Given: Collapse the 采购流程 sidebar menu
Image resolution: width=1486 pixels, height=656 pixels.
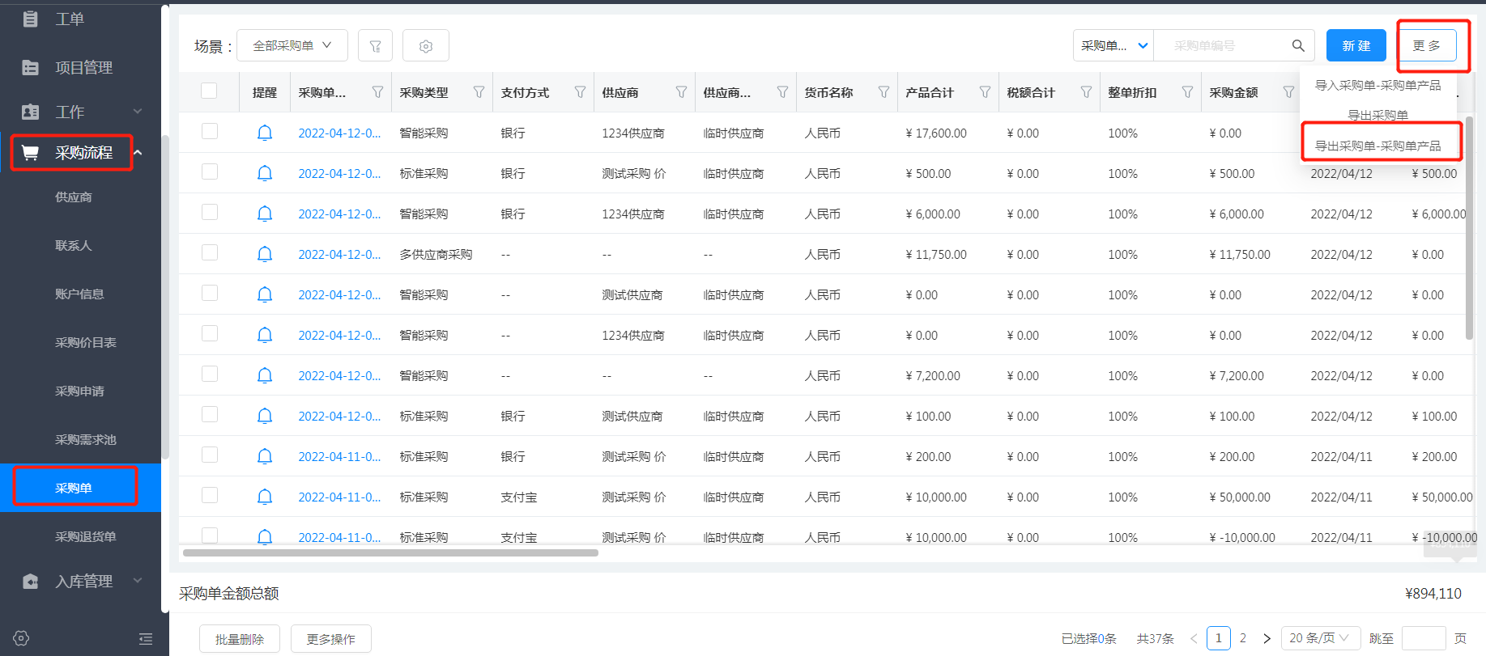Looking at the screenshot, I should pyautogui.click(x=138, y=152).
